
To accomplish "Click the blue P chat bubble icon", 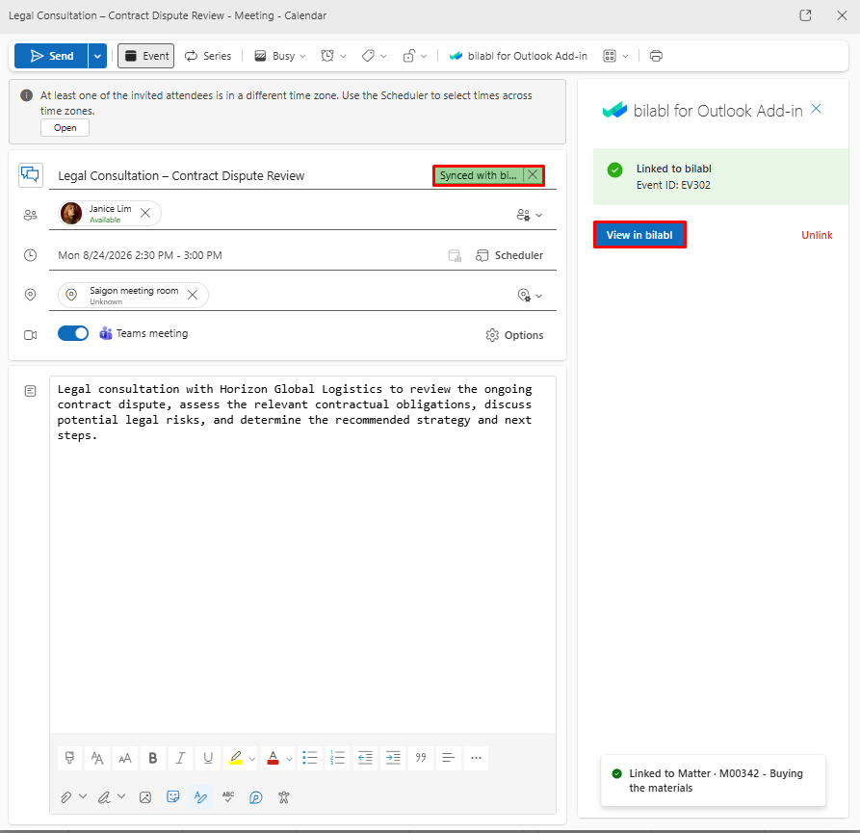I will pyautogui.click(x=255, y=797).
